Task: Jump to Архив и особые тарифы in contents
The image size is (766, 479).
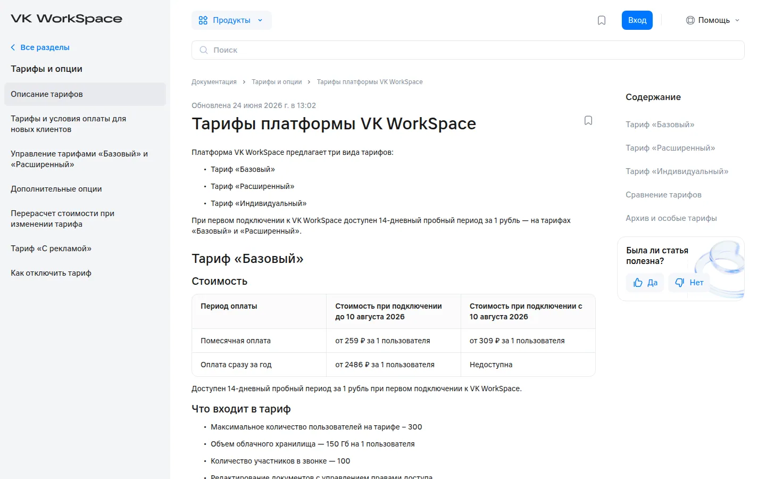Action: coord(671,218)
